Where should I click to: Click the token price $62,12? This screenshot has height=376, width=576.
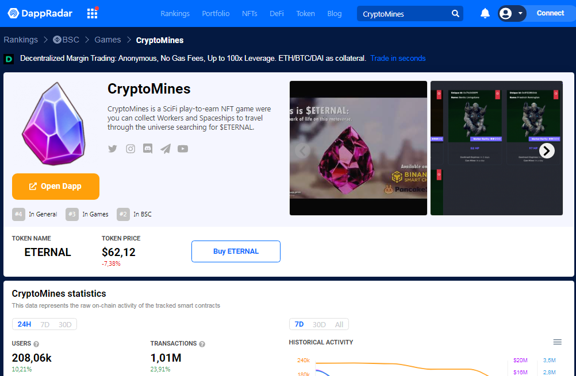click(118, 252)
